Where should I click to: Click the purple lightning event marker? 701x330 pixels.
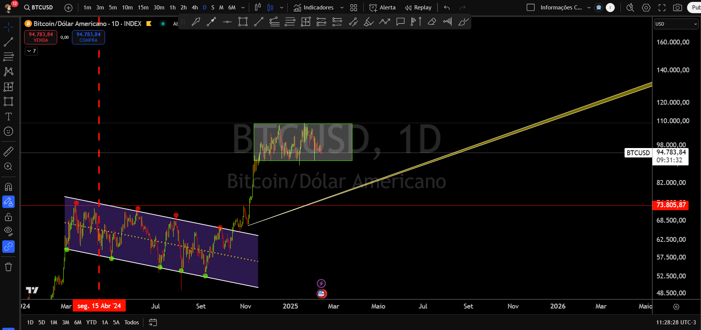pos(321,283)
